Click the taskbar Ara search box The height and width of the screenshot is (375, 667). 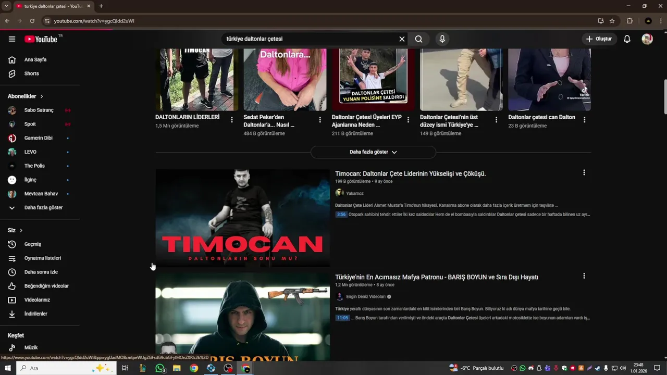click(67, 368)
